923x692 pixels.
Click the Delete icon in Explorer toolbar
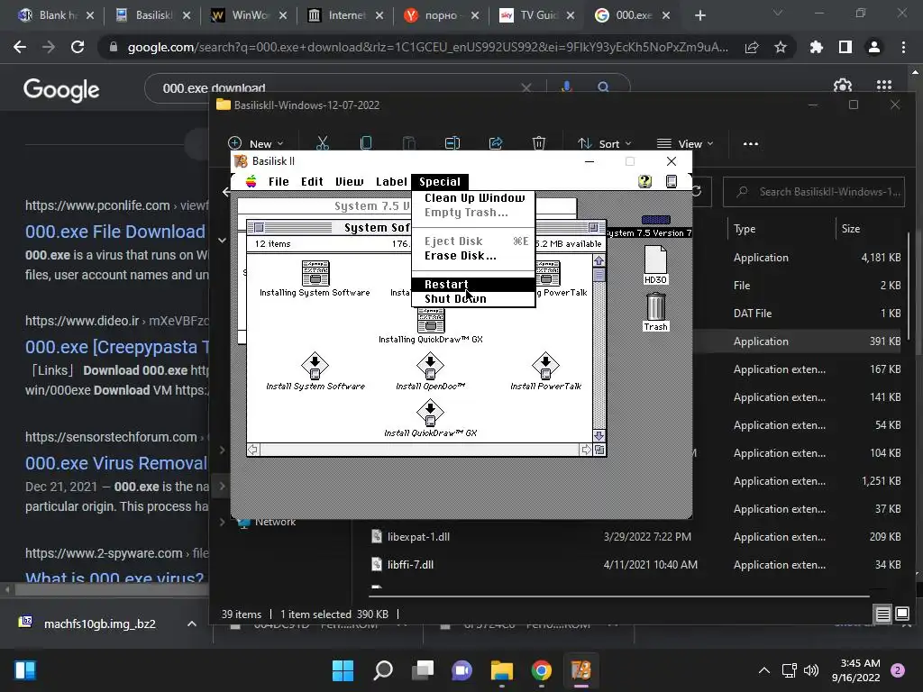pos(539,143)
